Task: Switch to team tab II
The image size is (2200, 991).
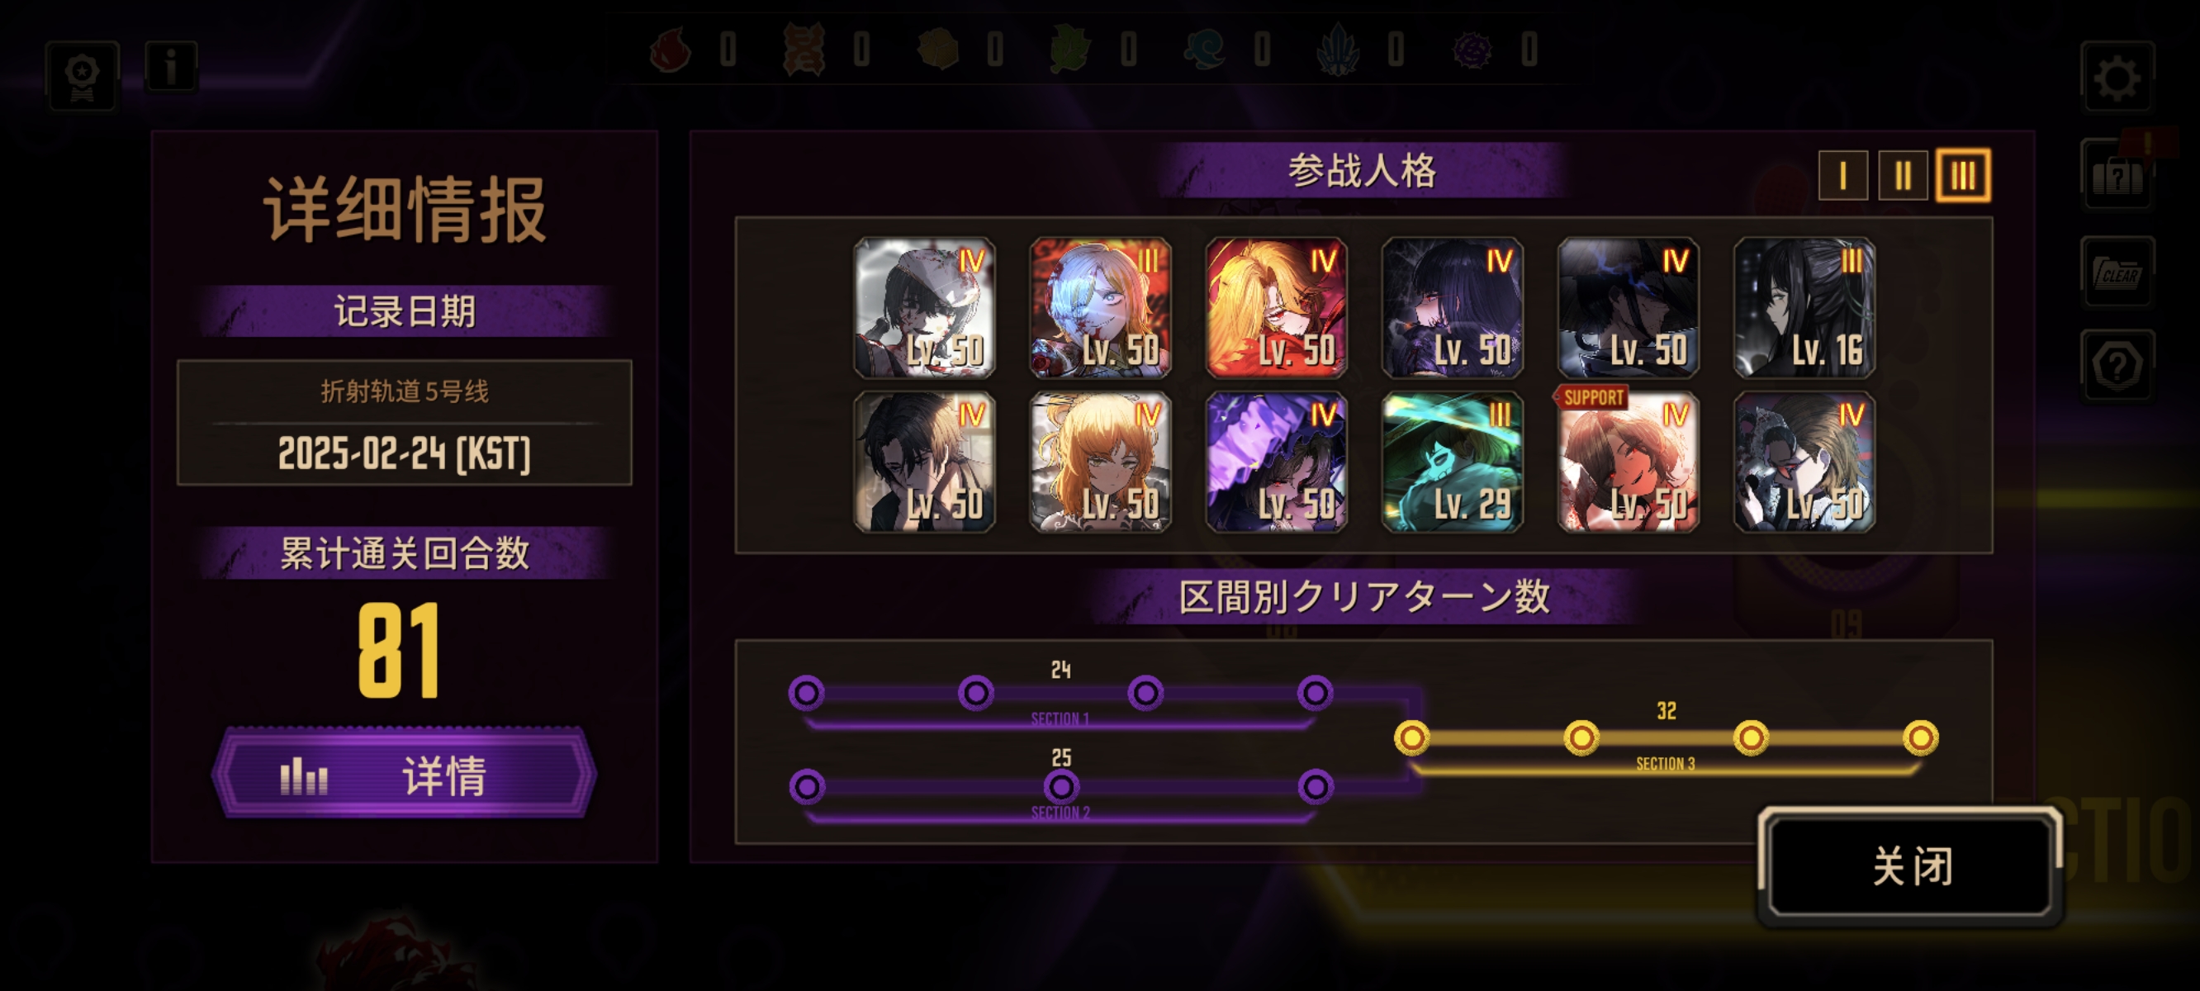Action: pos(1902,176)
